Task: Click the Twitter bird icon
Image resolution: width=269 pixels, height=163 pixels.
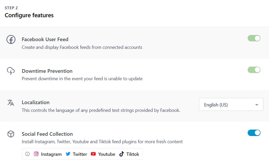Action: pos(68,154)
